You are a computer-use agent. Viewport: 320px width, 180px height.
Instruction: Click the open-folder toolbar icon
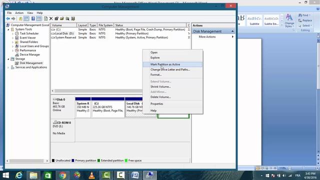pos(62,19)
